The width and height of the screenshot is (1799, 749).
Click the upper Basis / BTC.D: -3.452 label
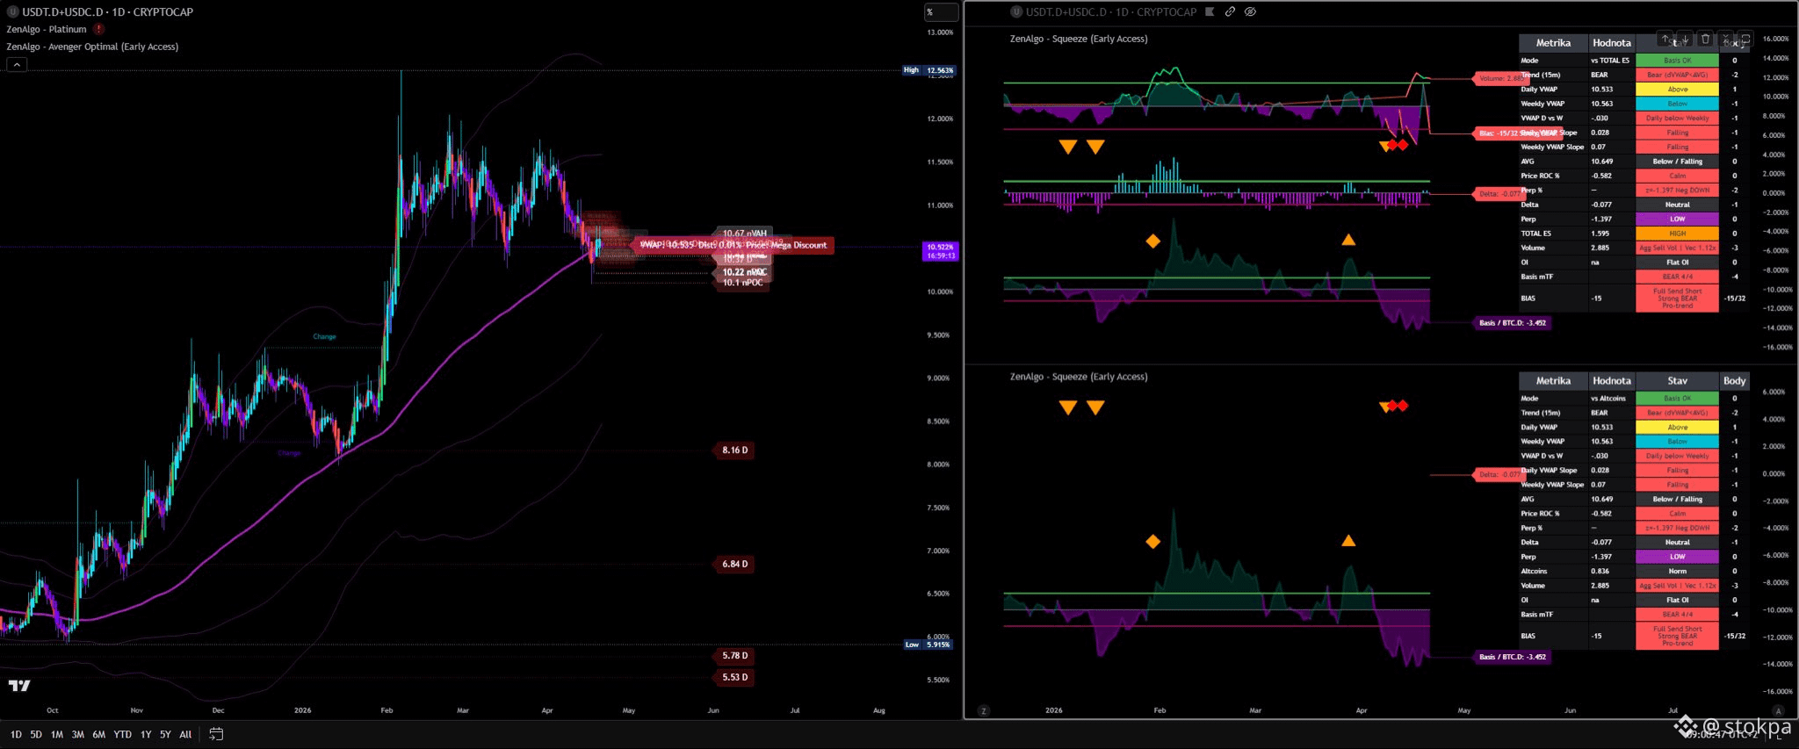pyautogui.click(x=1512, y=323)
